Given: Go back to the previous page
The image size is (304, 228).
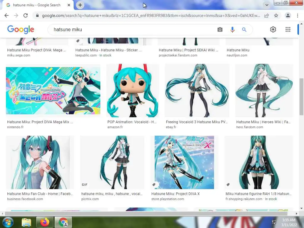Looking at the screenshot, I should point(7,15).
